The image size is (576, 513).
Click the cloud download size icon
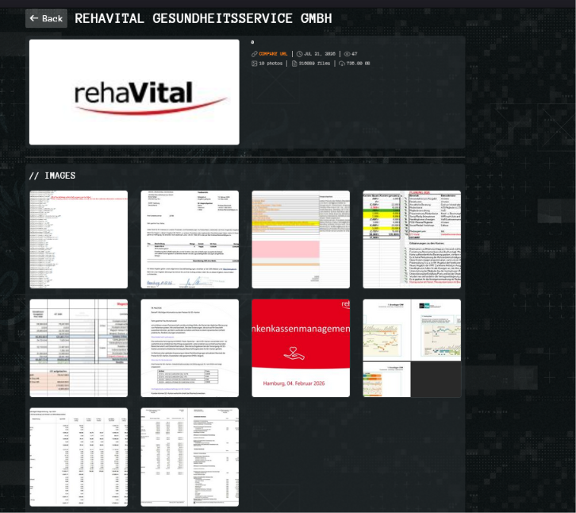pos(342,64)
